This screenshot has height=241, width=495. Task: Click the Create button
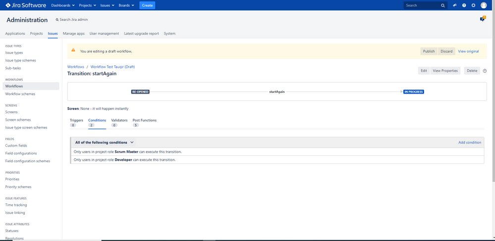[147, 5]
